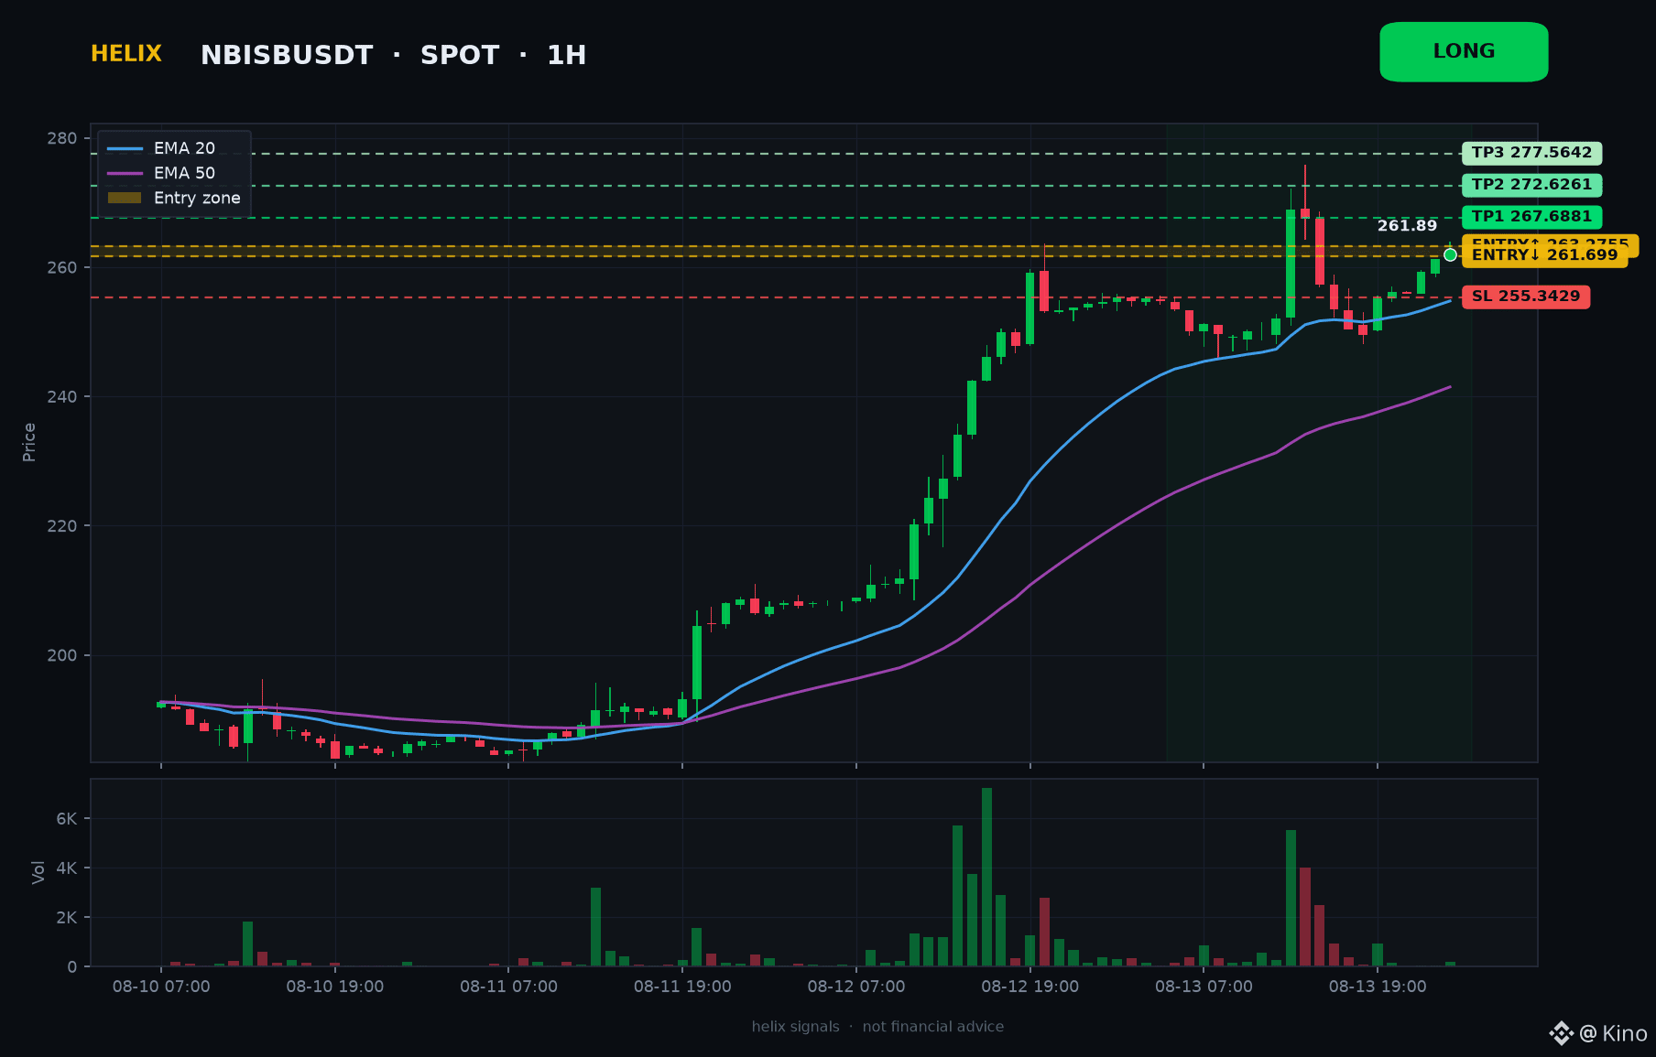Click the 220 price axis label
The width and height of the screenshot is (1656, 1057).
click(x=62, y=526)
